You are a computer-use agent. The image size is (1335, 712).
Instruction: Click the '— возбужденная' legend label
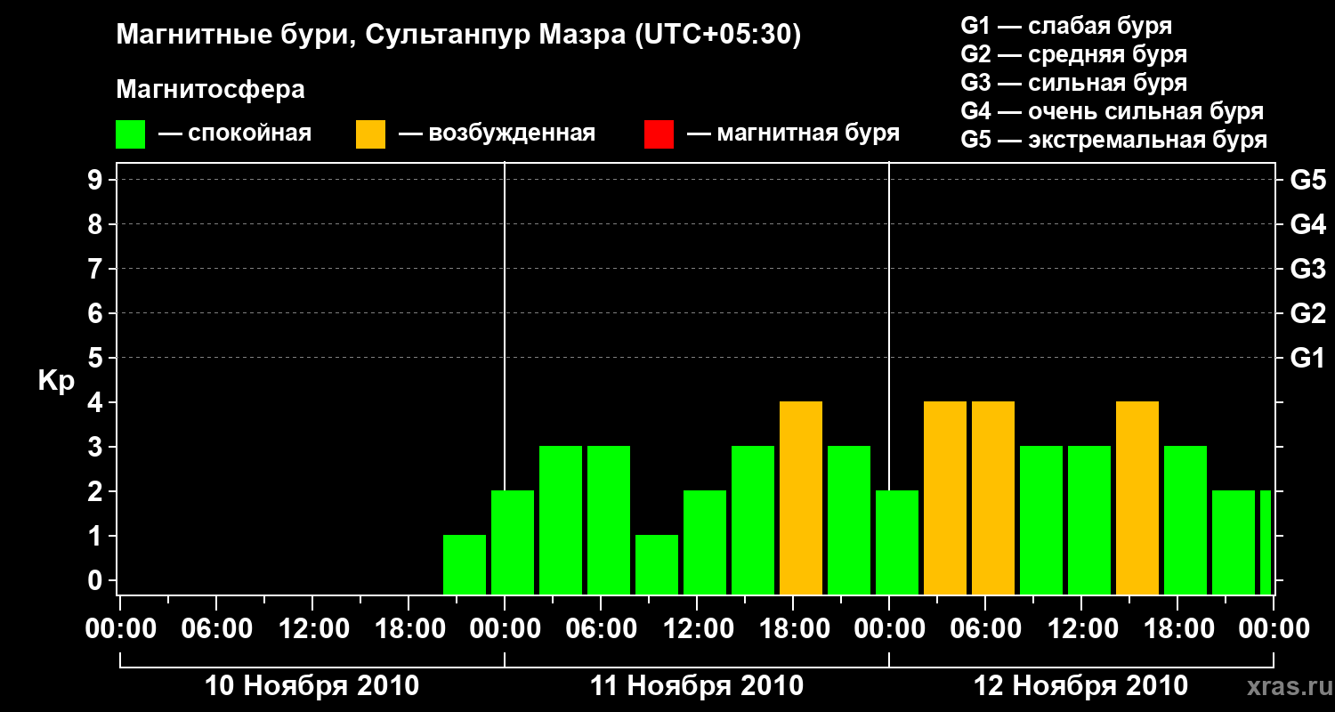[x=497, y=133]
